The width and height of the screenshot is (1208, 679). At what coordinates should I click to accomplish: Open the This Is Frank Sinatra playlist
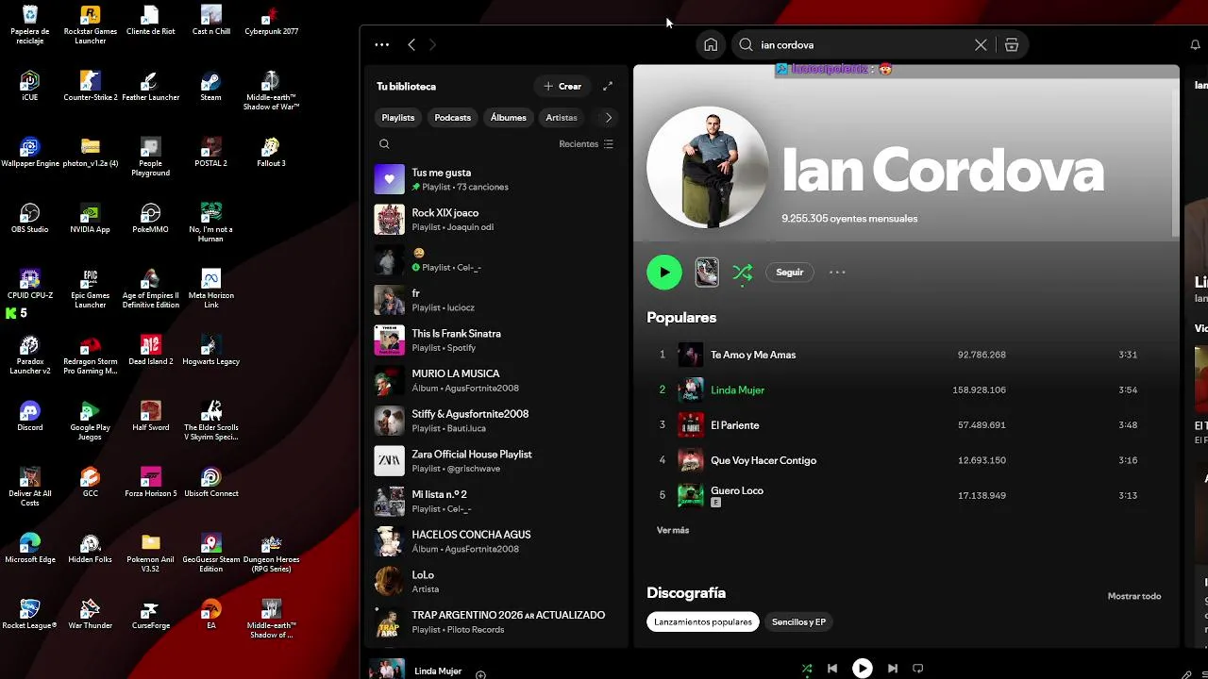[x=495, y=340]
